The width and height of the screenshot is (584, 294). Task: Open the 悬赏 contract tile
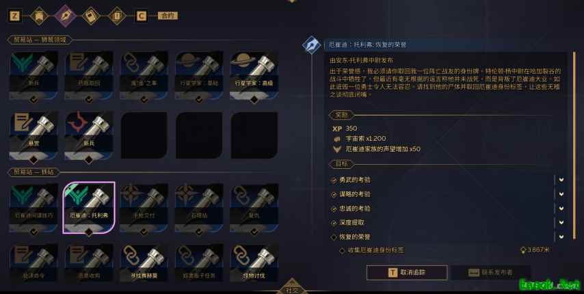tap(34, 135)
